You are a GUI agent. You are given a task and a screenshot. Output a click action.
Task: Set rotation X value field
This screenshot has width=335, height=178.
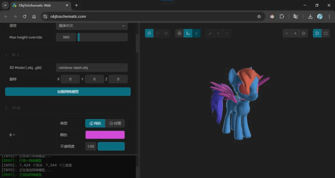[70, 79]
